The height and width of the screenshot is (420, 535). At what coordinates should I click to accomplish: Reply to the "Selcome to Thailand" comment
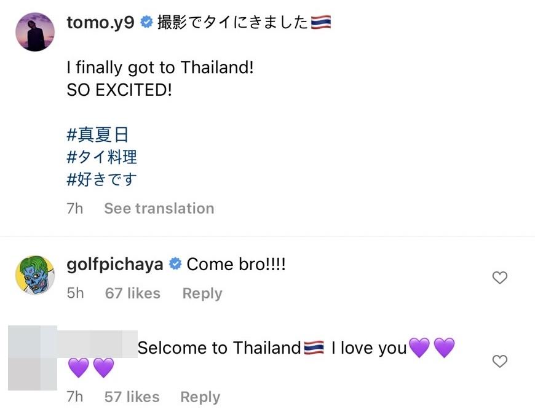[200, 397]
